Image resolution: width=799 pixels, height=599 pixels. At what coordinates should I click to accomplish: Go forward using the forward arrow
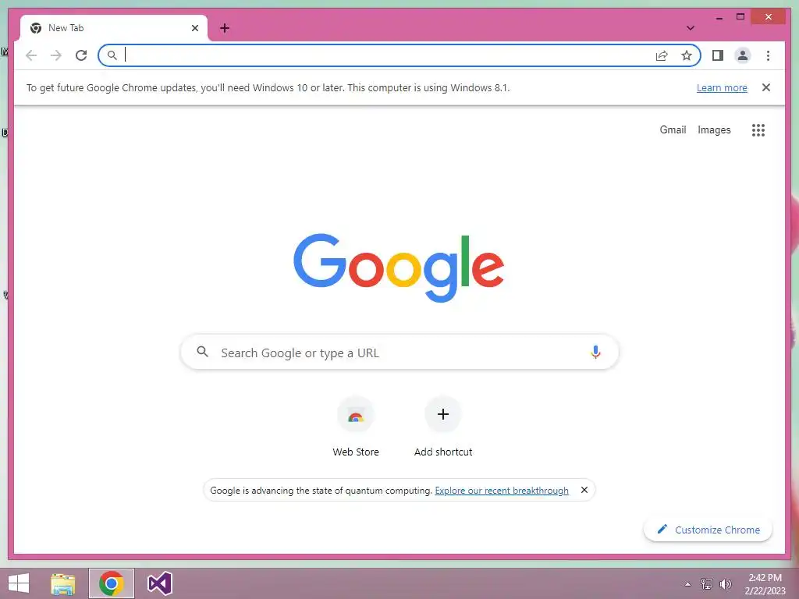tap(56, 55)
